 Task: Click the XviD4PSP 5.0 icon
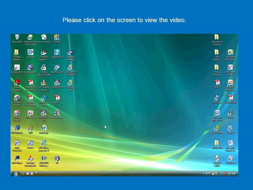57,84
